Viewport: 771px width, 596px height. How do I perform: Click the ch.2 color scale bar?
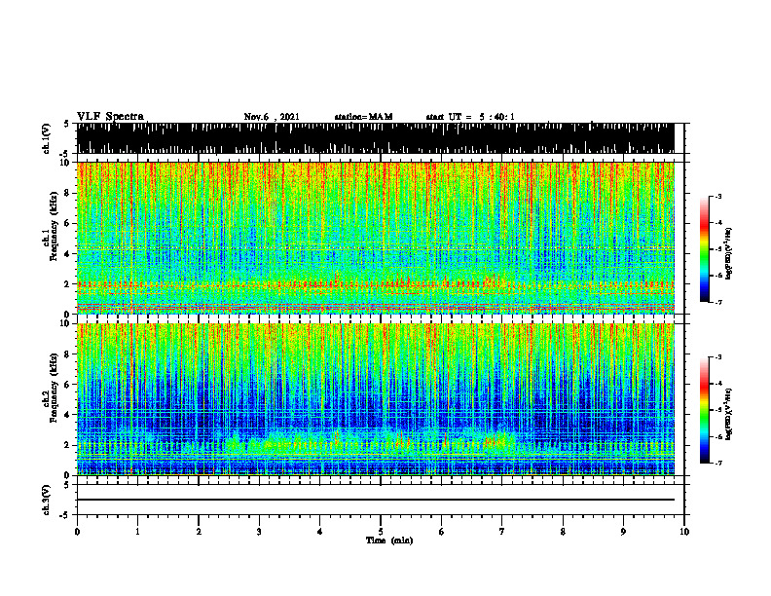pyautogui.click(x=704, y=410)
